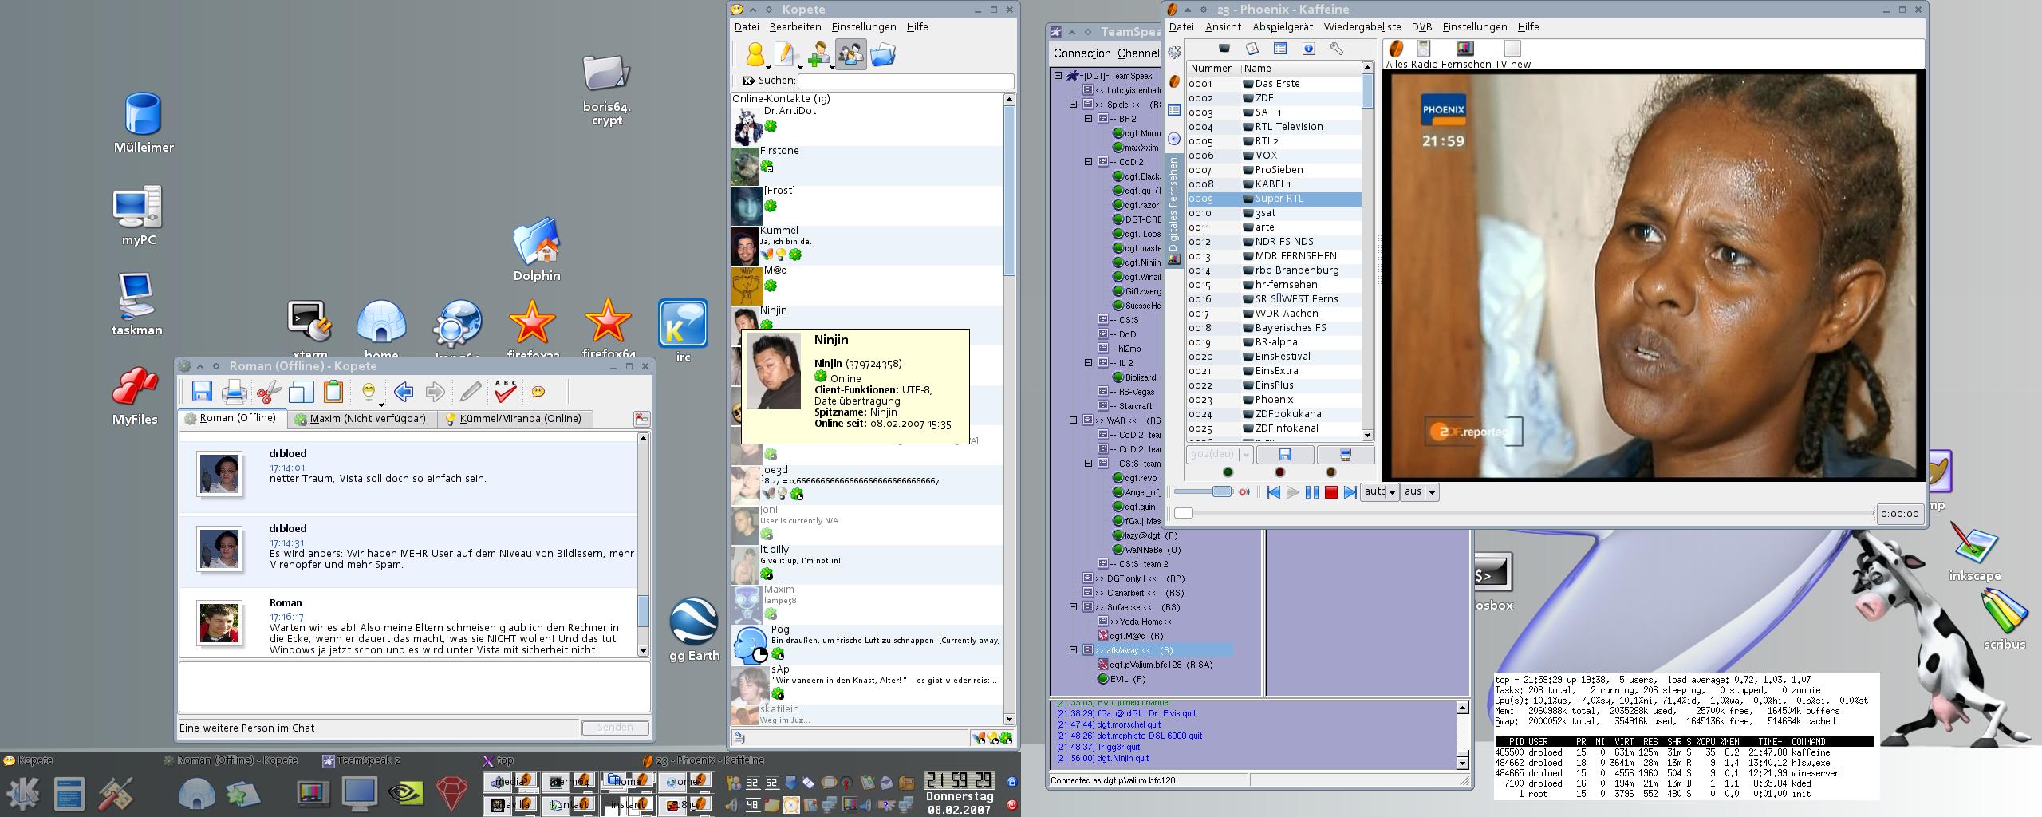Click the channel list icon in Kaffeine DVB toolbar
Screen dimensions: 2042x817
pyautogui.click(x=1280, y=49)
